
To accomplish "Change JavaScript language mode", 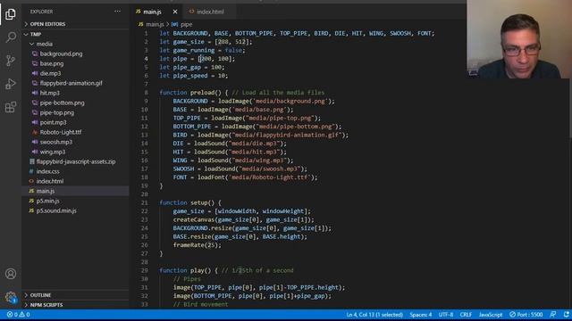I will tap(491, 315).
